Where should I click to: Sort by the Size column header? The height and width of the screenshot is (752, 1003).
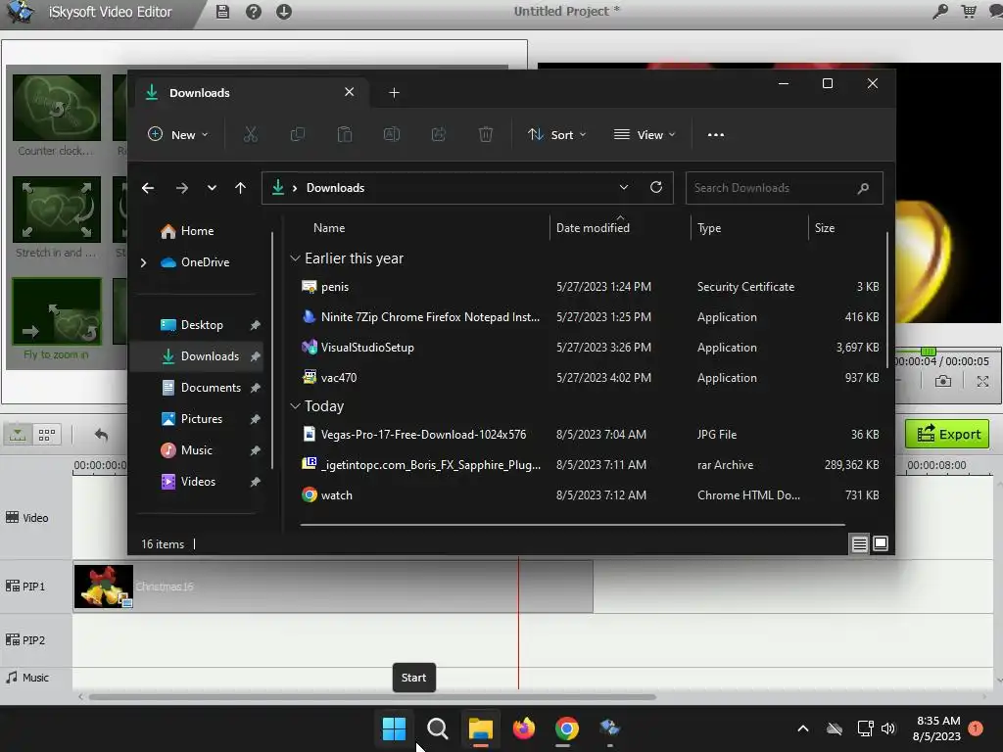[824, 227]
